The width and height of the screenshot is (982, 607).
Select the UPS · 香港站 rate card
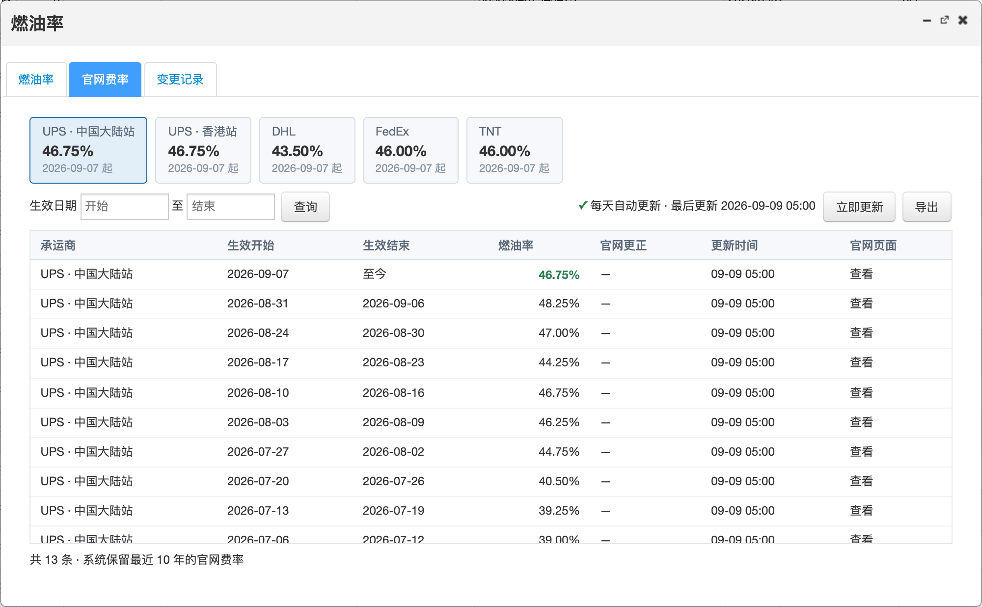point(203,150)
